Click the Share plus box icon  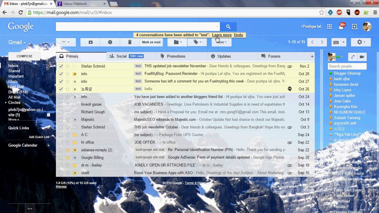354,27
